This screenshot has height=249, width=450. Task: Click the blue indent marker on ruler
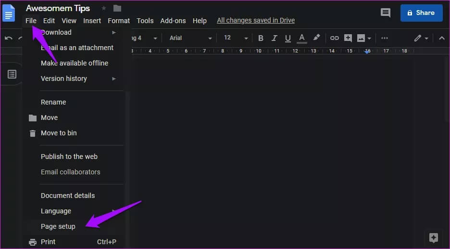[367, 52]
